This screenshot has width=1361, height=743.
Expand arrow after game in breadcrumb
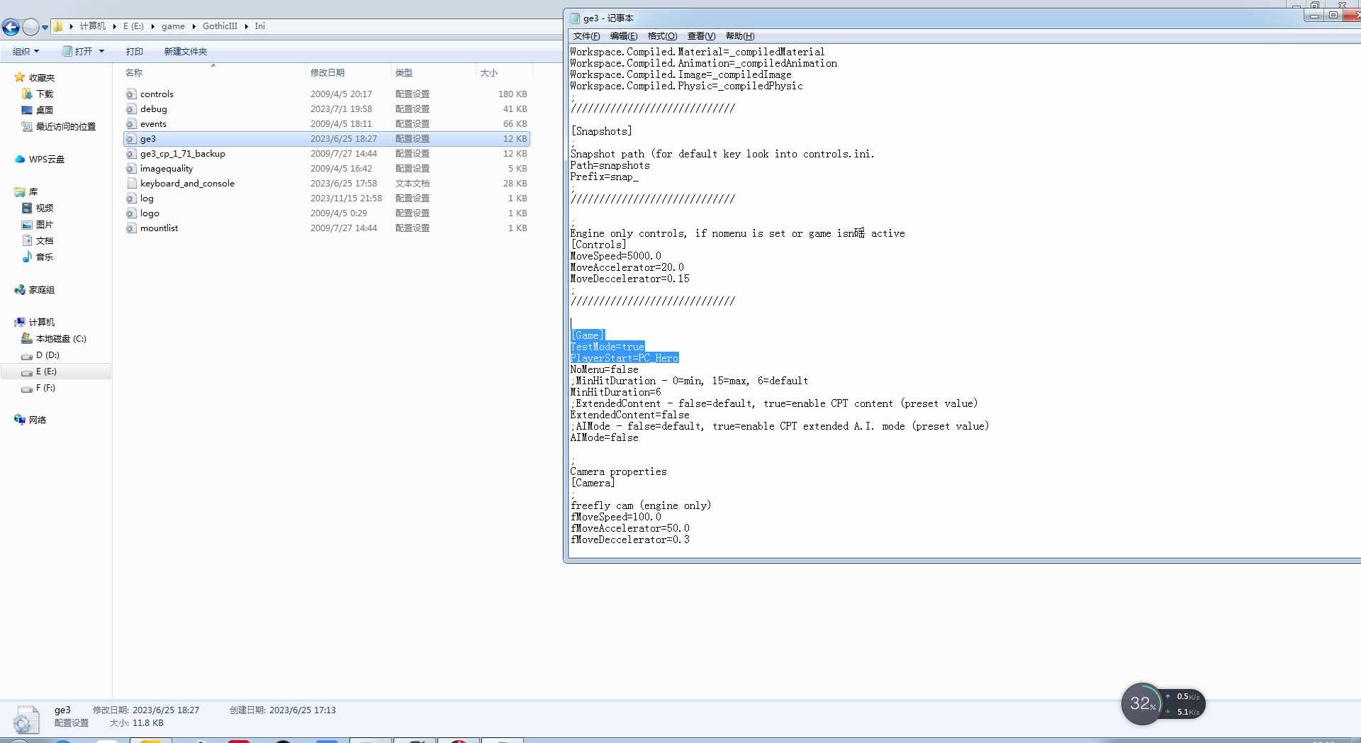tap(194, 26)
